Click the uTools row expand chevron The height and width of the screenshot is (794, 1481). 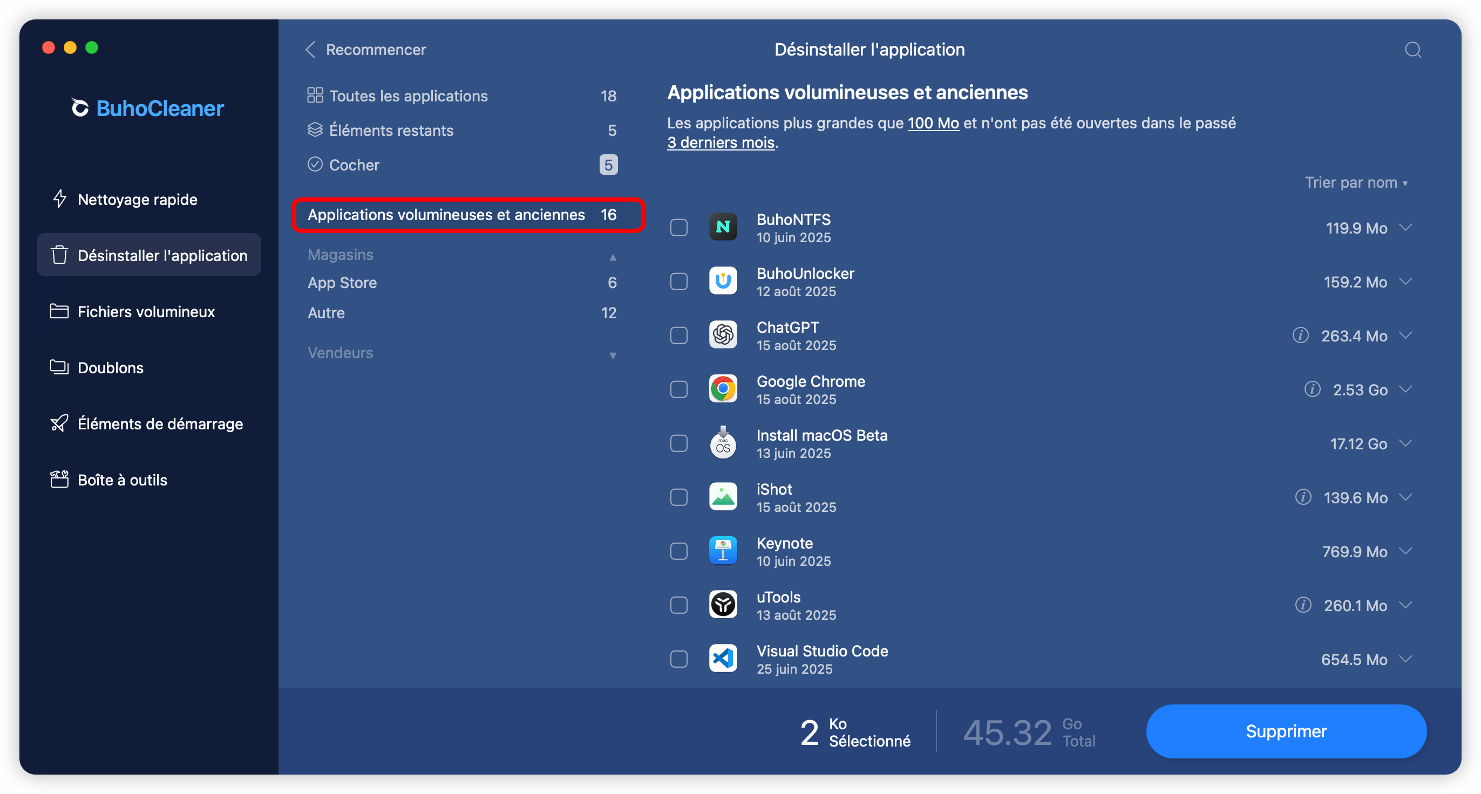pyautogui.click(x=1405, y=605)
